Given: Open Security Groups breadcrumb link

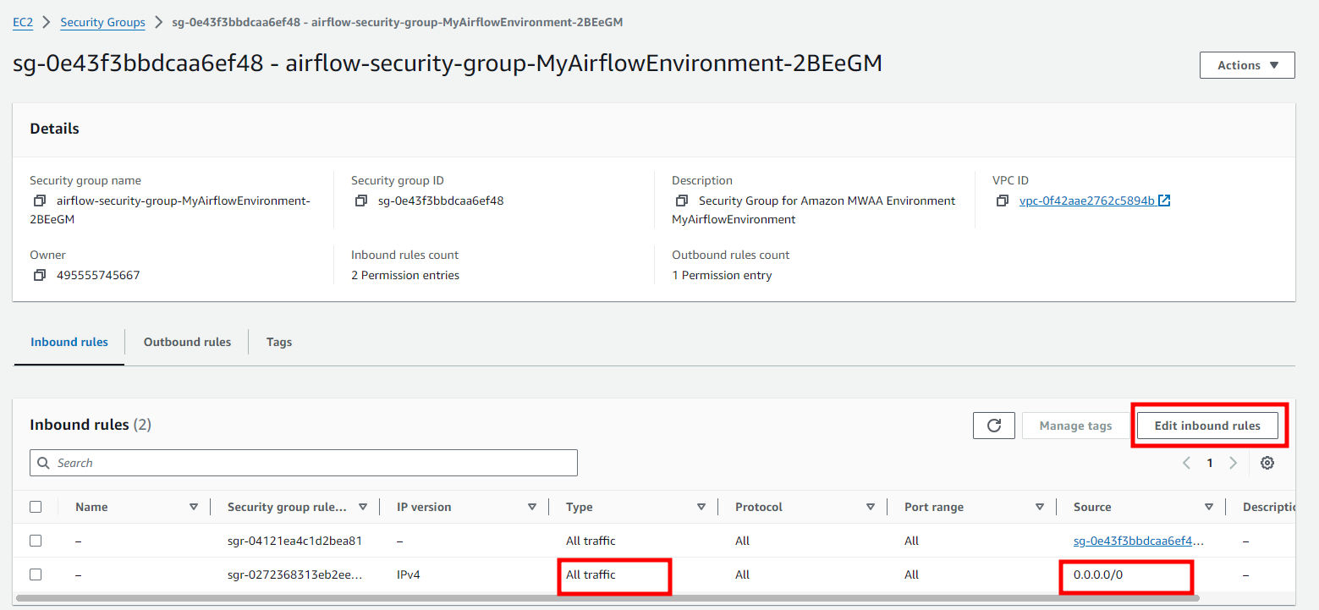Looking at the screenshot, I should click(x=102, y=22).
